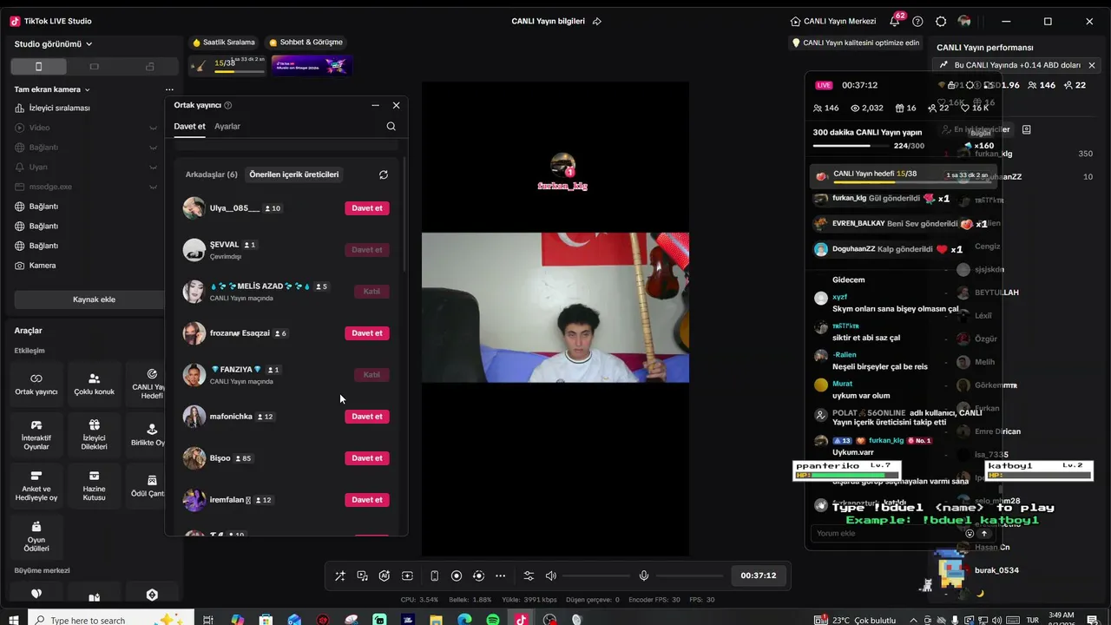Click the phone icon in bottom toolbar
The height and width of the screenshot is (625, 1111).
tap(434, 576)
